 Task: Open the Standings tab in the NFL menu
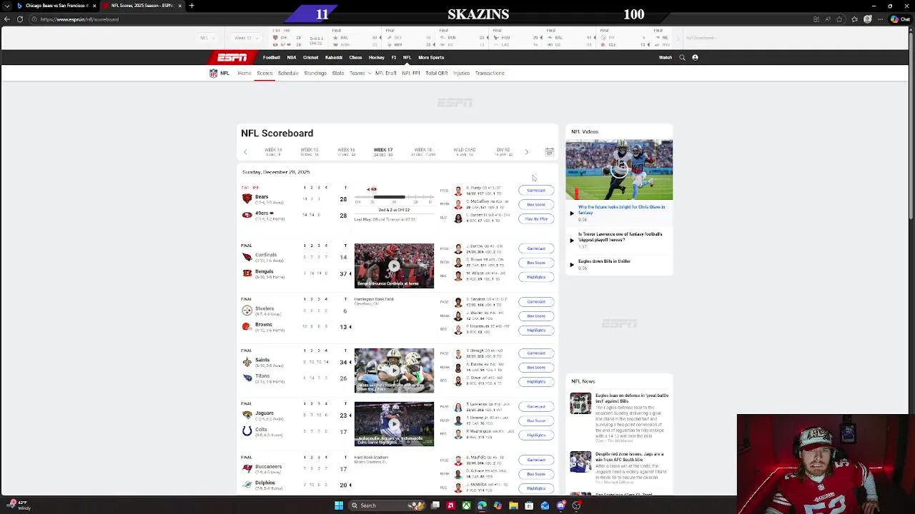315,73
